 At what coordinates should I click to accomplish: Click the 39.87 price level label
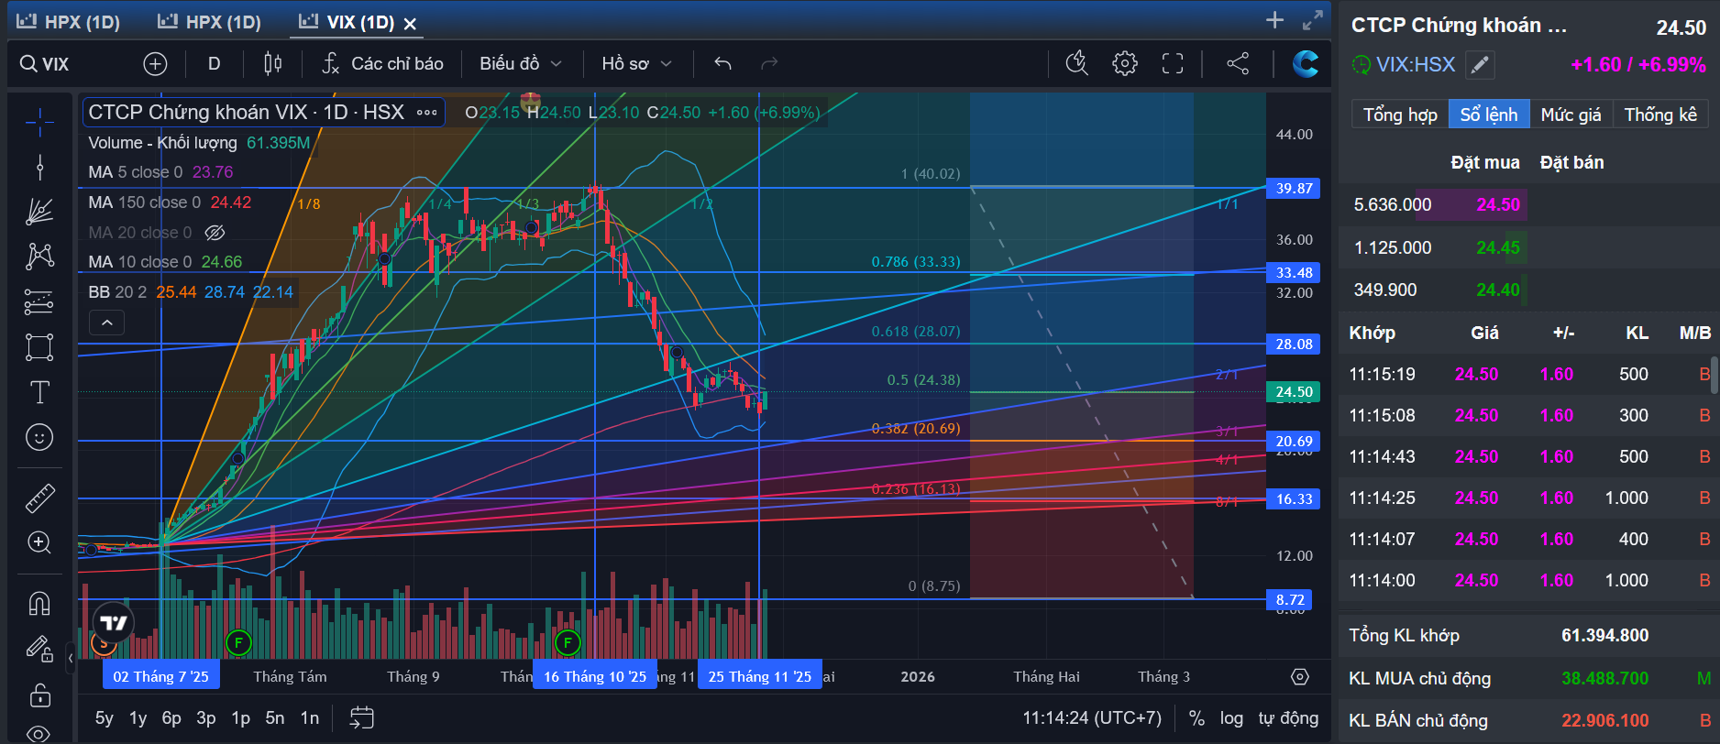click(1294, 189)
